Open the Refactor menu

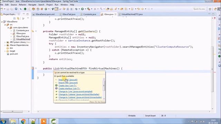tap(22, 4)
